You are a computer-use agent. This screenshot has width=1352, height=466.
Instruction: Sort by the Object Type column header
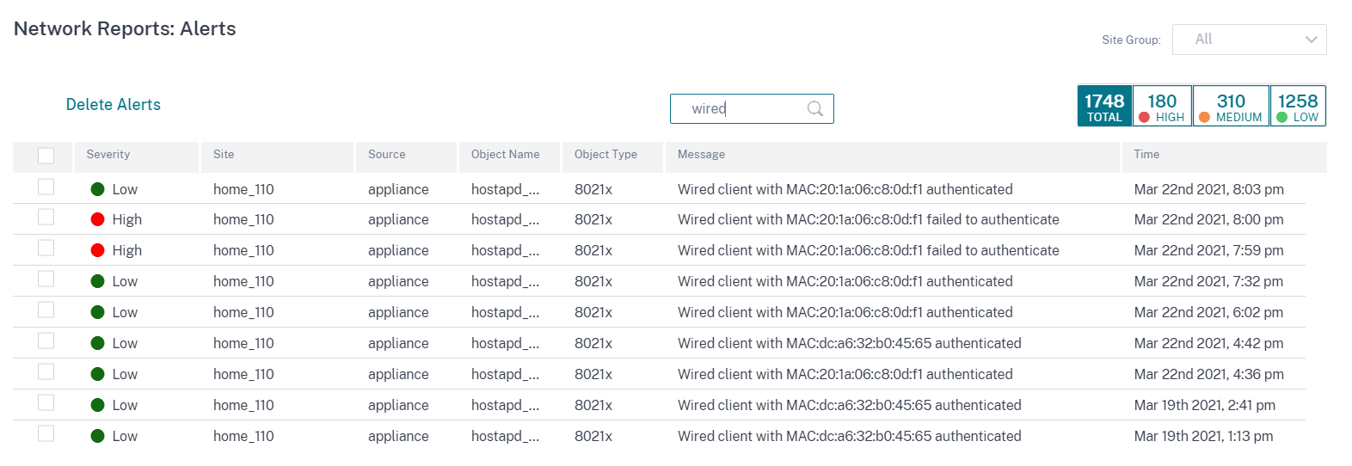(x=606, y=155)
